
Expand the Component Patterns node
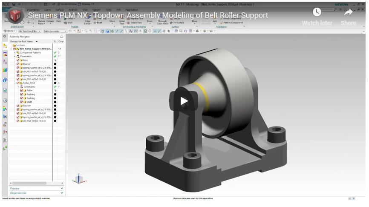[x=14, y=53]
